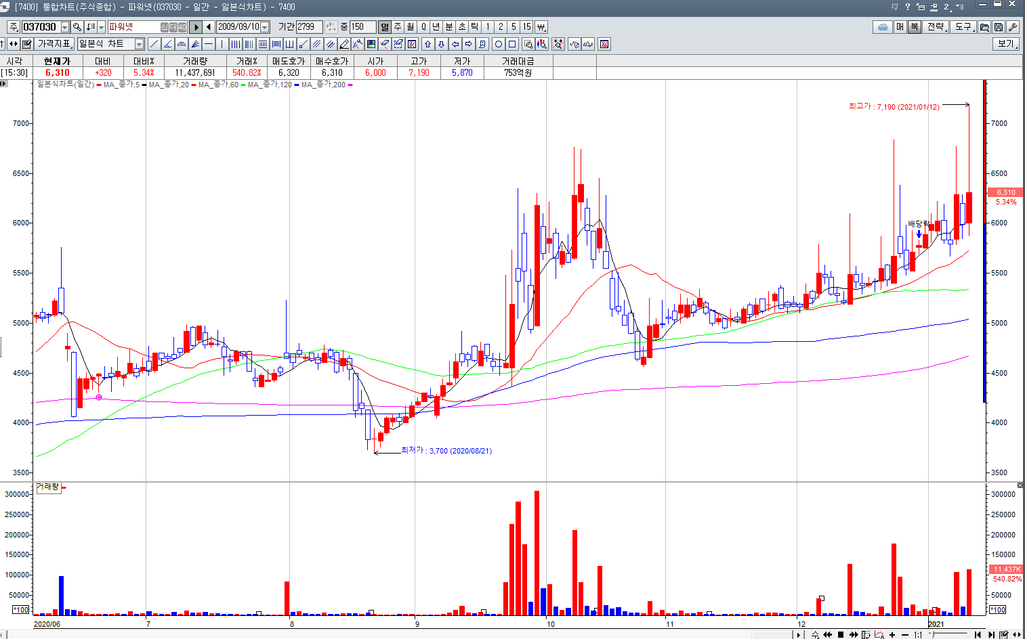This screenshot has width=1025, height=639.
Task: Toggle the 복 adjusted-price button
Action: coord(914,27)
